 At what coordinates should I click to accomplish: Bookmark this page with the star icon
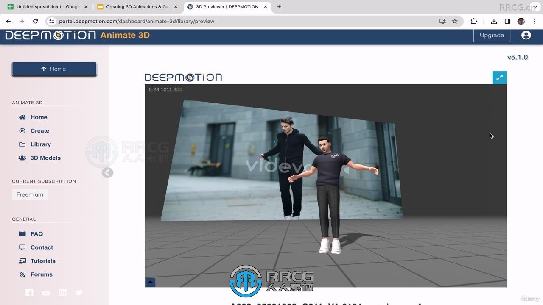point(455,21)
